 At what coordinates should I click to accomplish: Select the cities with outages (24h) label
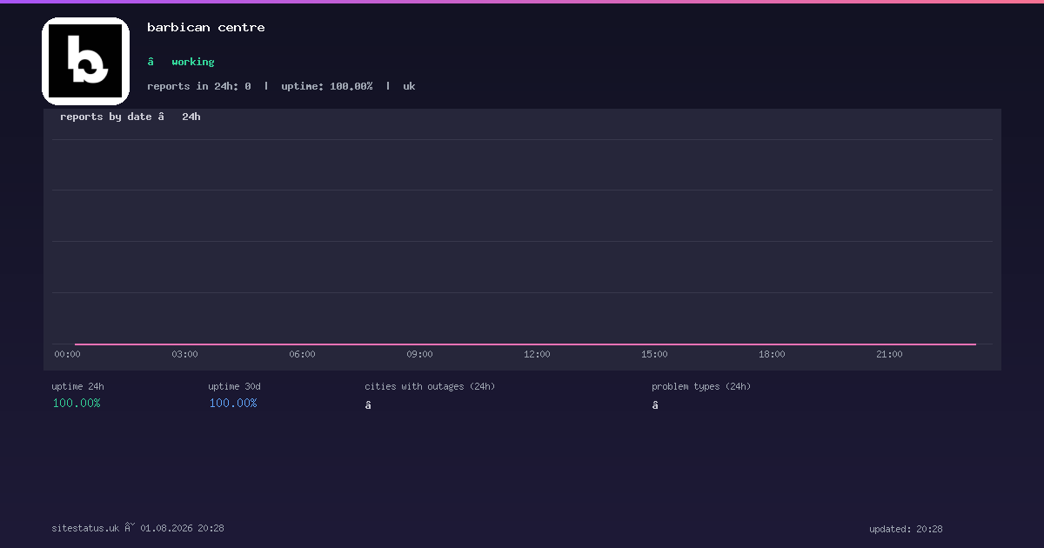coord(430,386)
